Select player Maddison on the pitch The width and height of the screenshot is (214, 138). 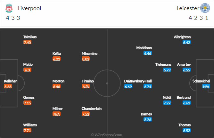pyautogui.click(x=144, y=48)
